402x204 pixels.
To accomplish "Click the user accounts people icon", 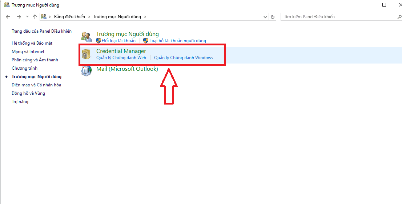I will point(86,37).
